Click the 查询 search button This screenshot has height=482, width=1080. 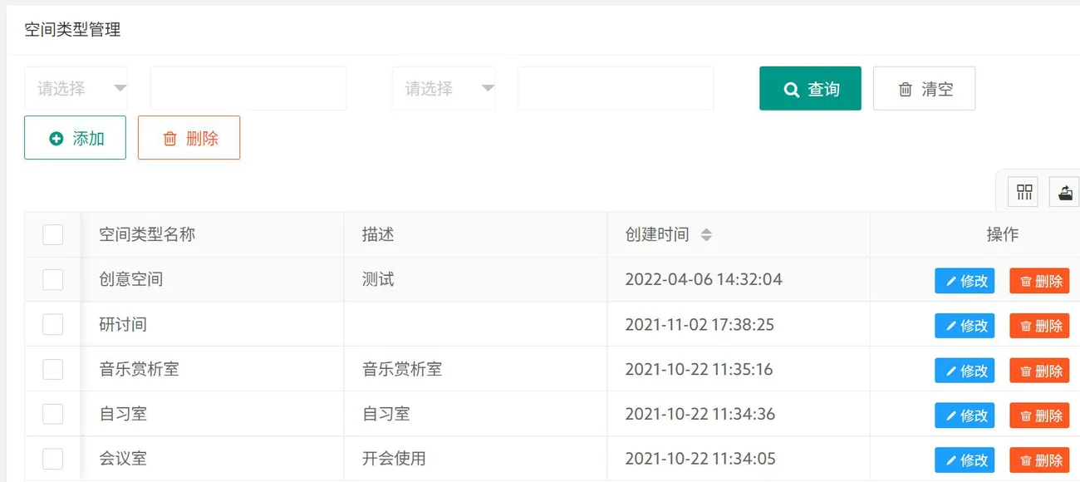[x=810, y=88]
